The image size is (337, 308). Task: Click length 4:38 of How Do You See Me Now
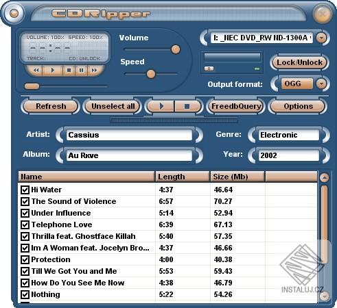[166, 283]
